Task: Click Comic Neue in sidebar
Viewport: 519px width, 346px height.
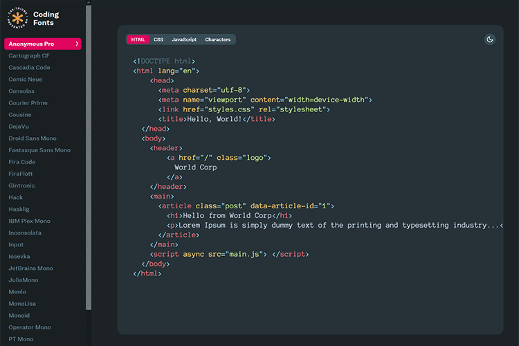Action: tap(26, 80)
